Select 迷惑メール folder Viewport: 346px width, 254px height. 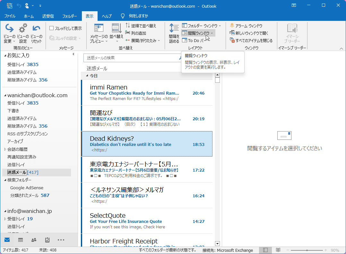click(x=36, y=173)
